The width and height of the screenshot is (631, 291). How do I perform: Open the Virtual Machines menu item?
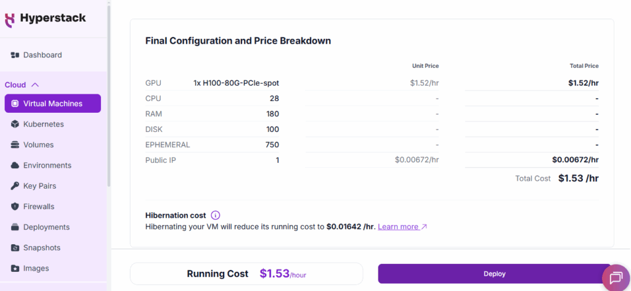(52, 104)
